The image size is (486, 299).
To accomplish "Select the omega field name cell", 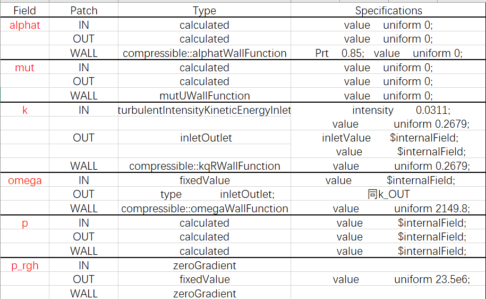I will (25, 180).
